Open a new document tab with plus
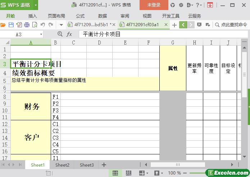Viewport: 250px width, 177px height. pos(174,25)
